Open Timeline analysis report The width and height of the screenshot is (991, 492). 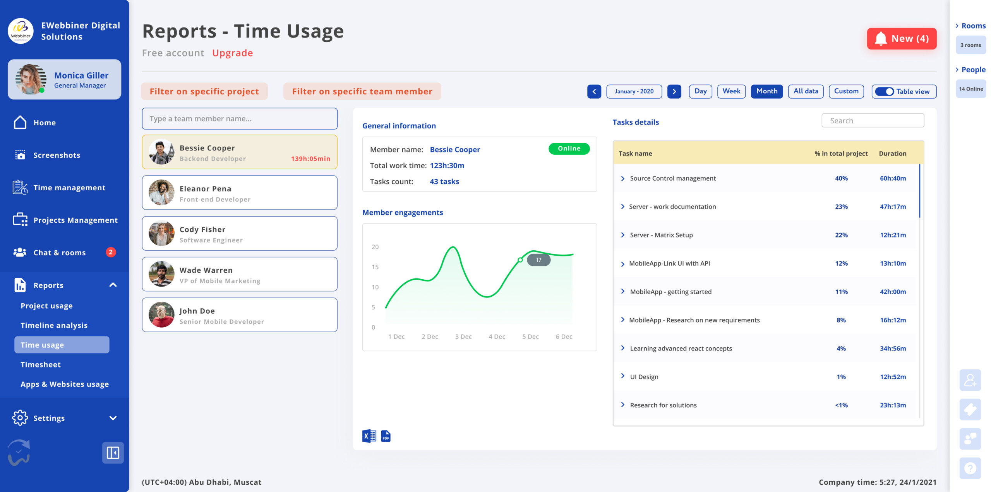tap(54, 325)
